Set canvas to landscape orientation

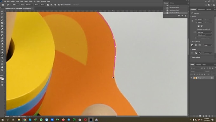click(201, 26)
